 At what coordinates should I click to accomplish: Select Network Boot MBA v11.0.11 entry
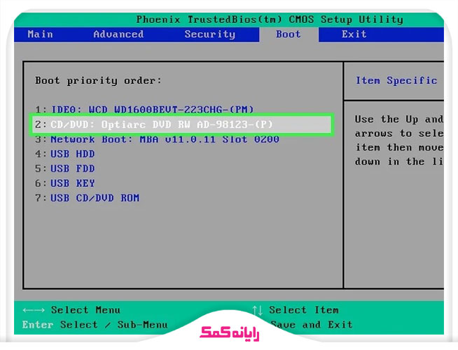pos(157,139)
